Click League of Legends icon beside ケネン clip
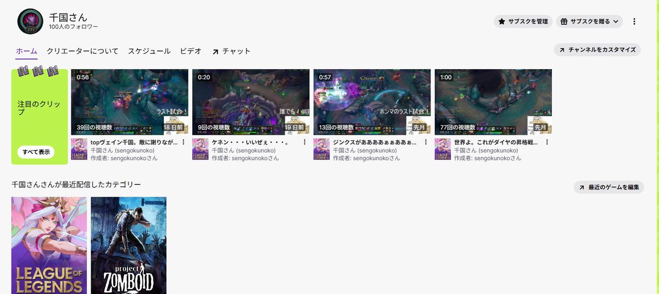This screenshot has height=294, width=659. 200,149
